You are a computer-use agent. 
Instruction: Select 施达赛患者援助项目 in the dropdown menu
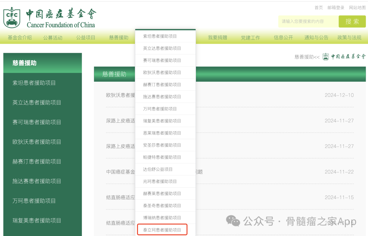tap(166, 97)
